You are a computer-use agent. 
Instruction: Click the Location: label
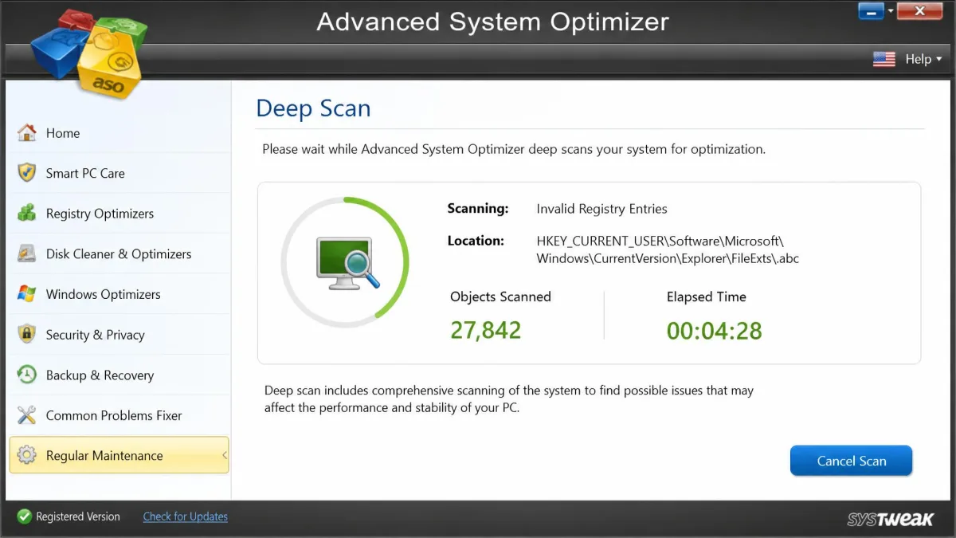(x=476, y=241)
